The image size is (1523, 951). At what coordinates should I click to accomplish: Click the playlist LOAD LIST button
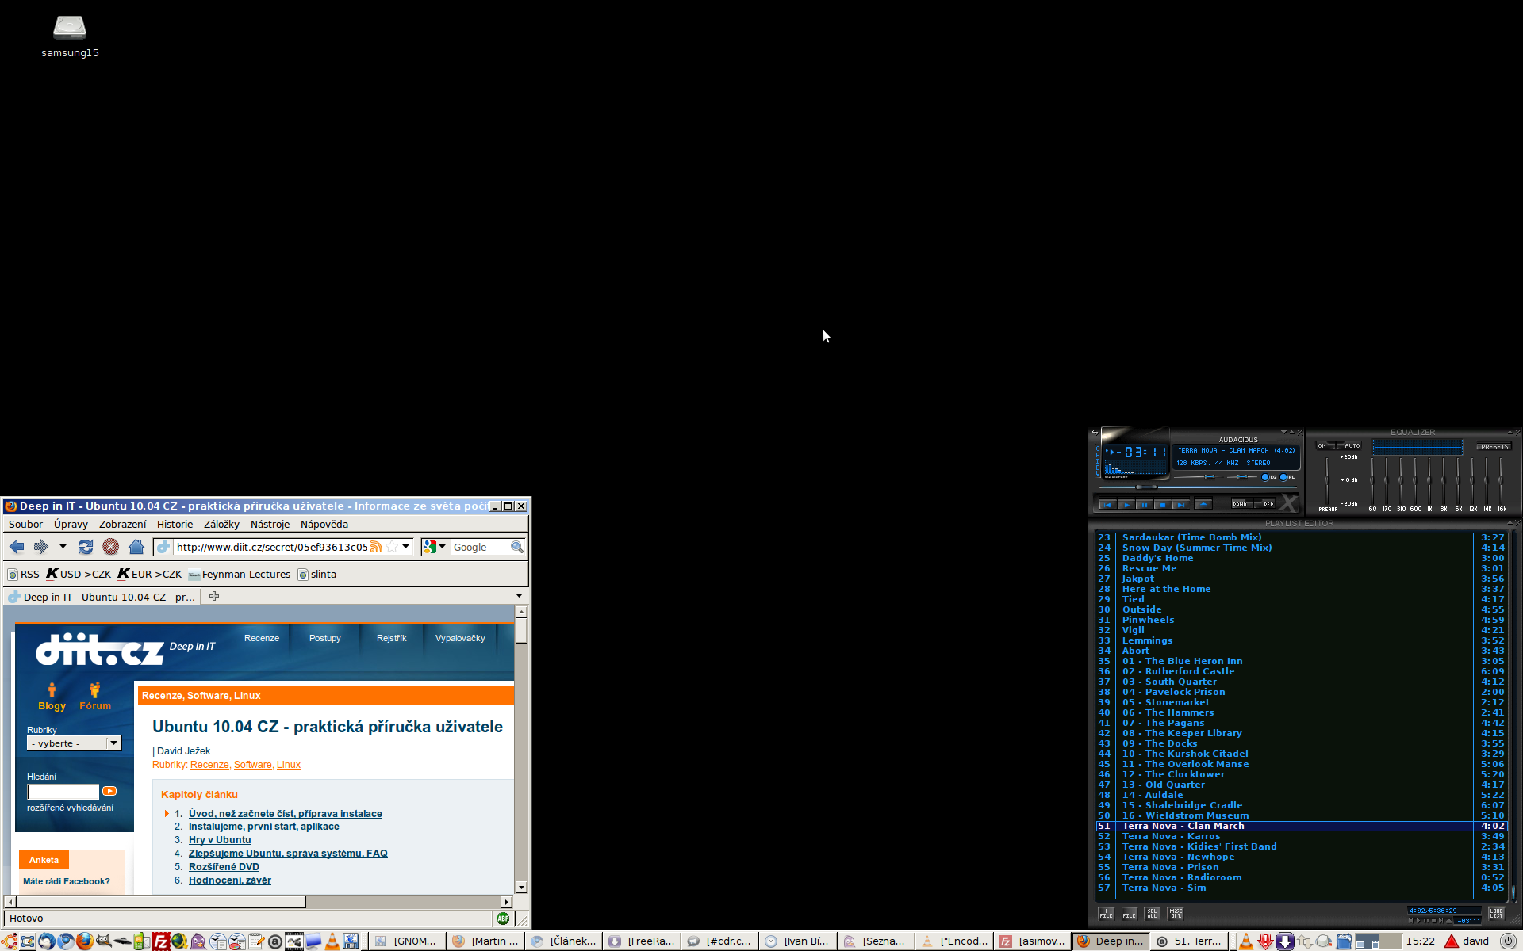(x=1496, y=913)
